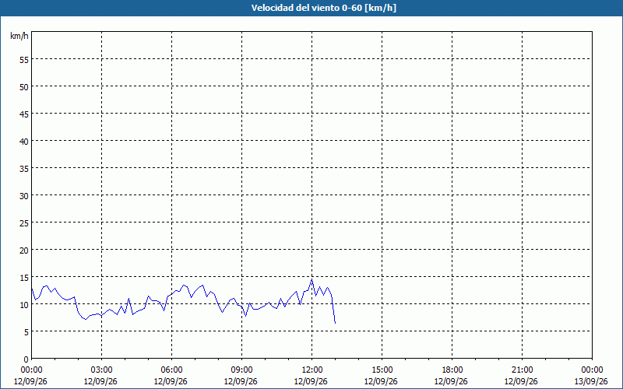Click the x-axis time label '18:00'
Viewport: 623px width, 389px height.
452,370
